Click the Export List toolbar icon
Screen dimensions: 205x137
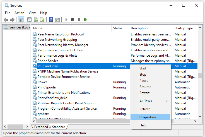click(x=42, y=20)
